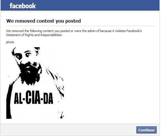Click the divider line under the heading
Viewport: 161px width, 136px height.
(80, 26)
